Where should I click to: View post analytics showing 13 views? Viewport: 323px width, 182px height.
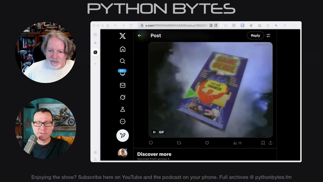tap(237, 143)
